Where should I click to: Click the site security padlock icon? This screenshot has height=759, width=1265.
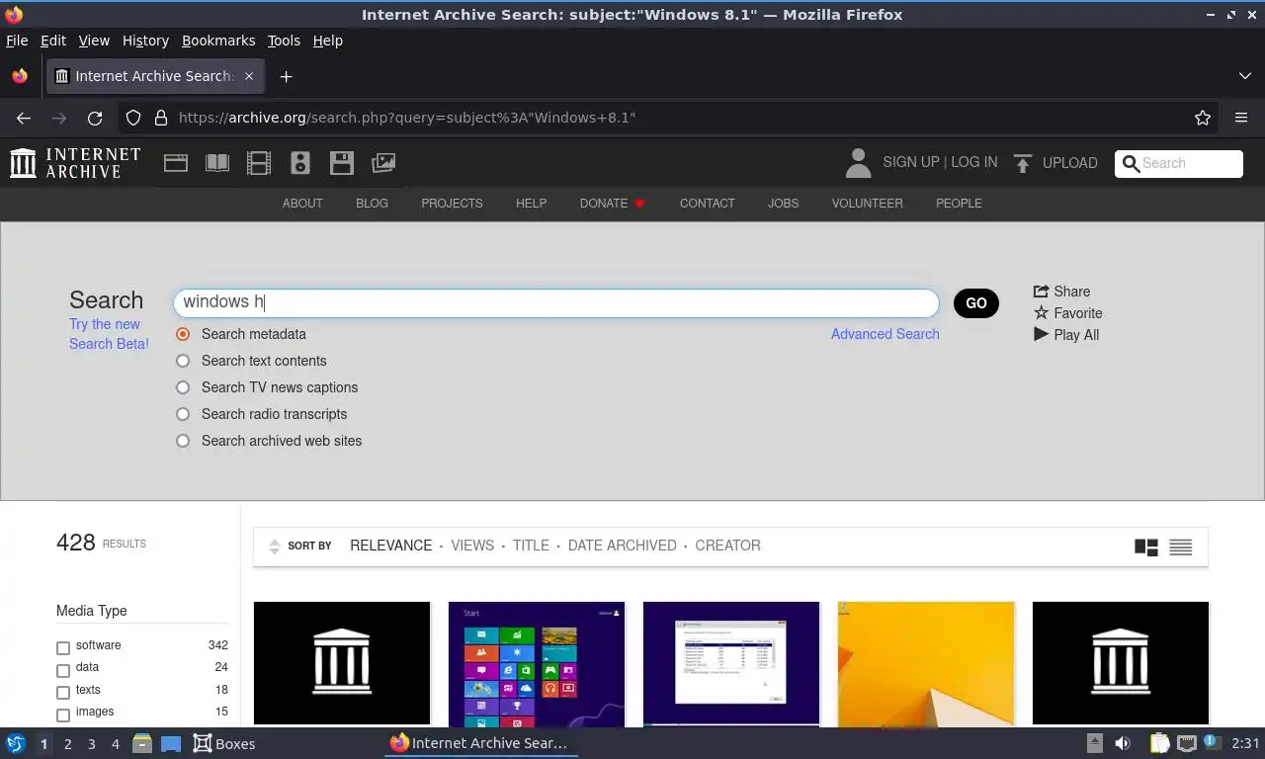[x=161, y=118]
